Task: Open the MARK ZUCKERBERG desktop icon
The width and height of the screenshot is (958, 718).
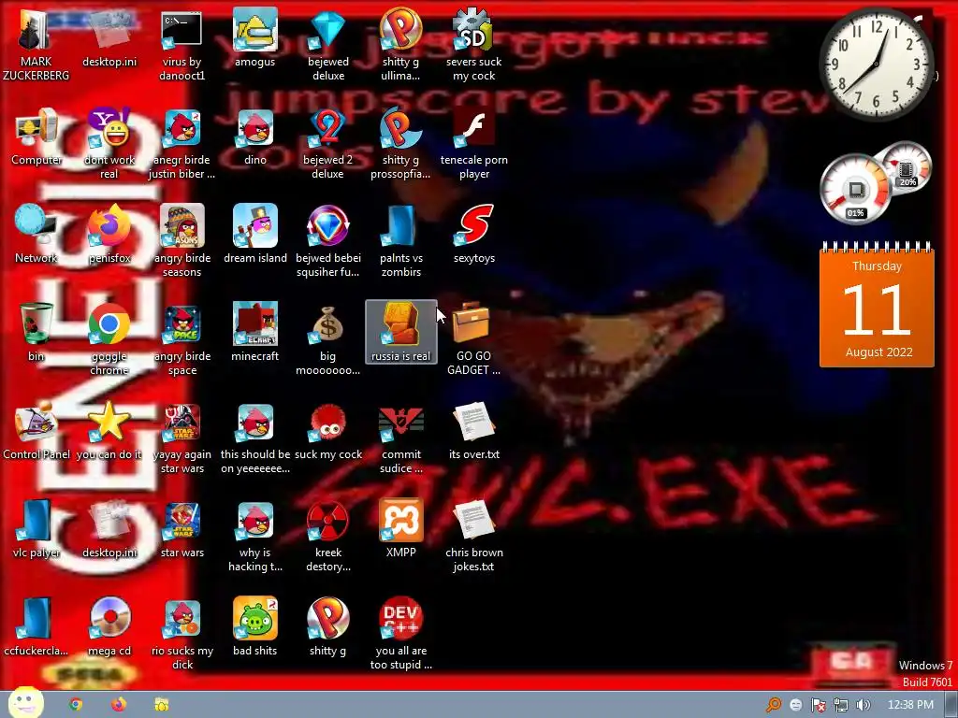Action: coord(36,45)
